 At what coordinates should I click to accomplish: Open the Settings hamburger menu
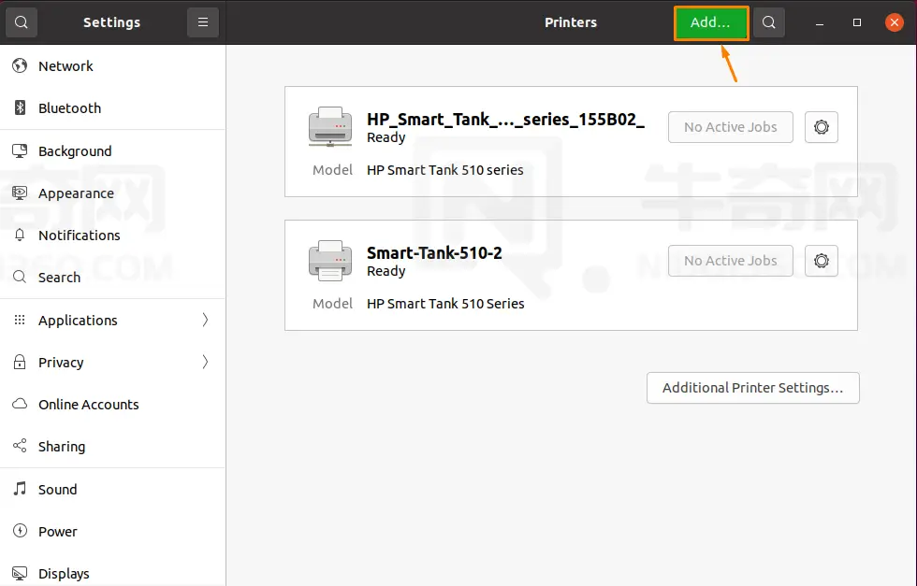tap(203, 22)
